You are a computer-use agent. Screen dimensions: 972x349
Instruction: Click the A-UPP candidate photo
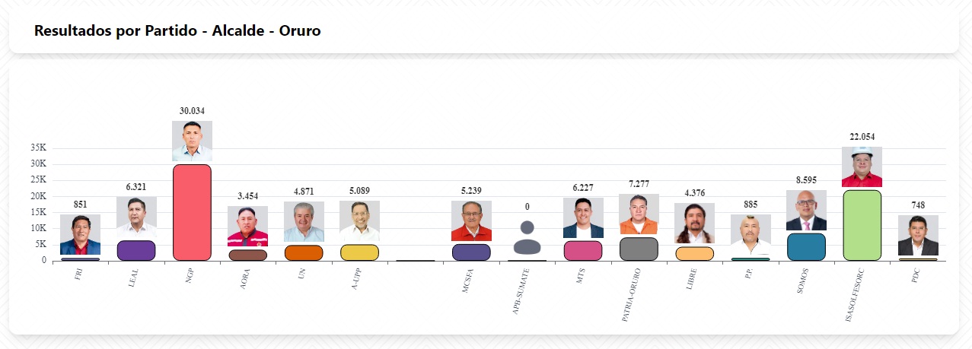pyautogui.click(x=359, y=221)
